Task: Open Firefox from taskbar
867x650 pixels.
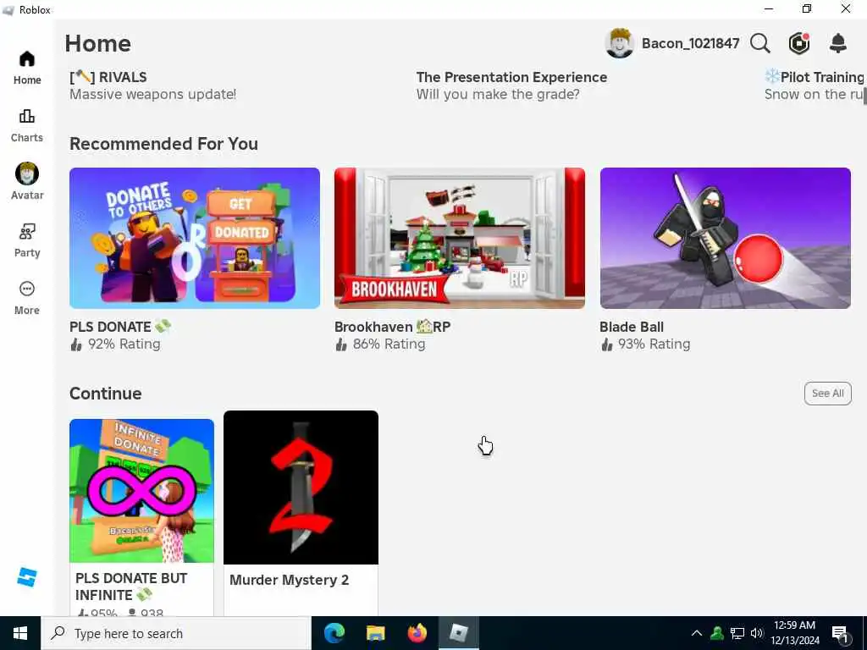Action: (417, 633)
